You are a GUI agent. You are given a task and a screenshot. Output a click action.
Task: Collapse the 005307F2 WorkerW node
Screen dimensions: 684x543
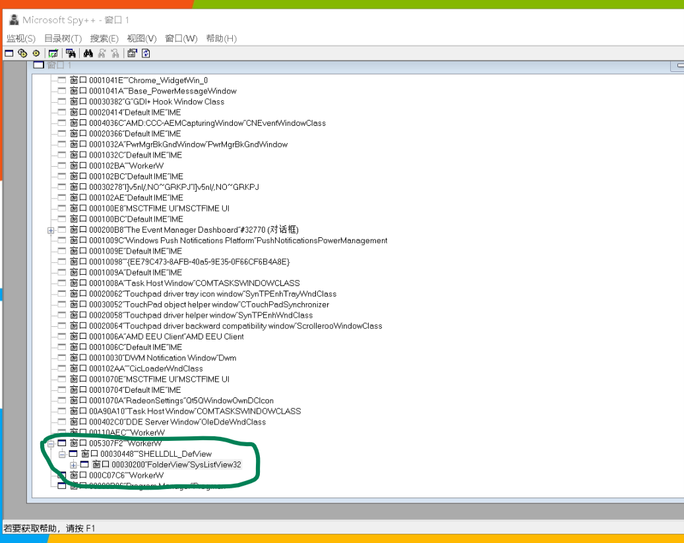pos(51,443)
